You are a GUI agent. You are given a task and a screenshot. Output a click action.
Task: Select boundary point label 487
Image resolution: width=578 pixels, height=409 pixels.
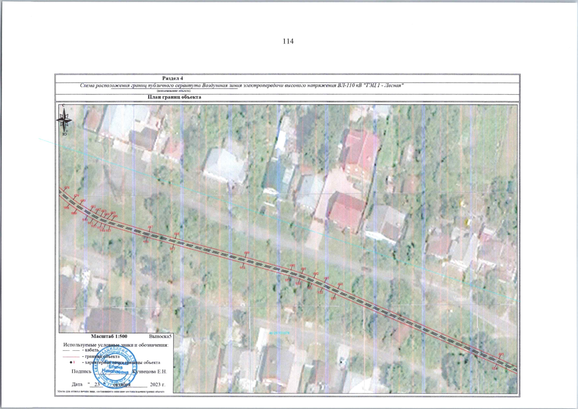tap(150, 227)
